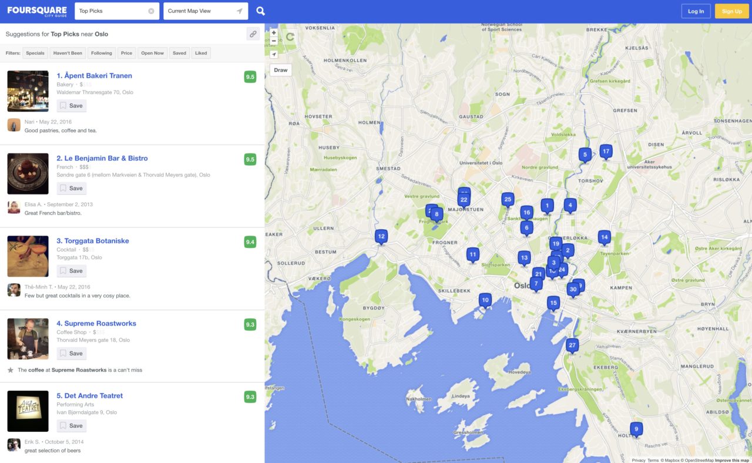Click the Draw button on map
Image resolution: width=752 pixels, height=463 pixels.
click(x=281, y=70)
